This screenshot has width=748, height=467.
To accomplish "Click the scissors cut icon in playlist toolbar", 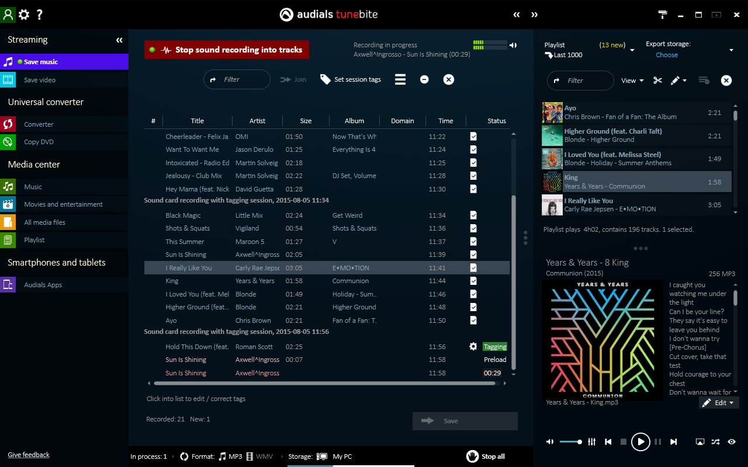I will point(657,81).
